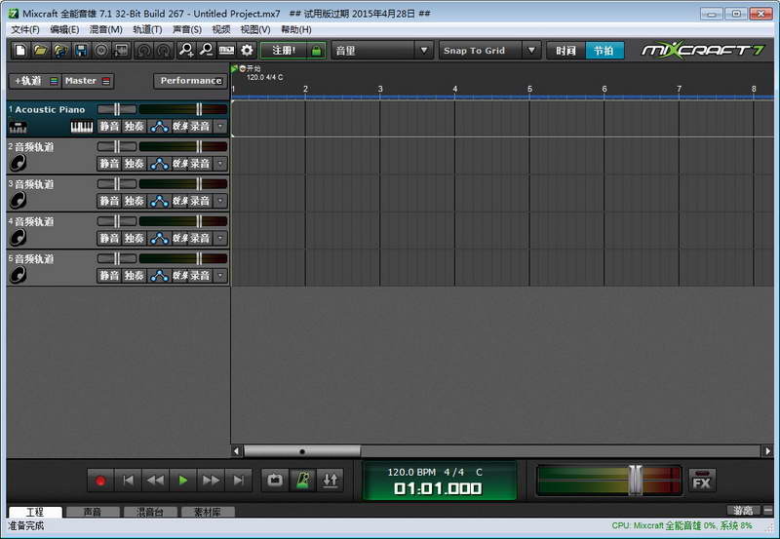Click the track 4 speaker icon

[18, 237]
